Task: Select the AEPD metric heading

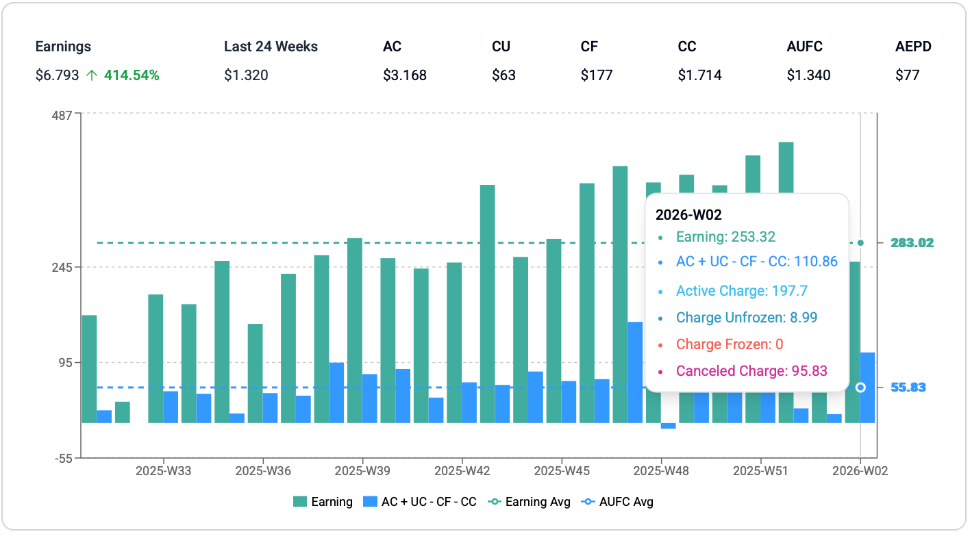Action: pos(913,47)
